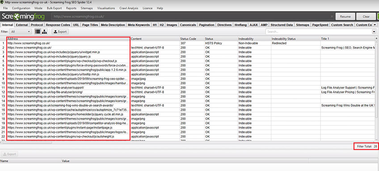Click the Non-Indexable cell in row 1
Image resolution: width=379 pixels, height=171 pixels.
[x=254, y=43]
